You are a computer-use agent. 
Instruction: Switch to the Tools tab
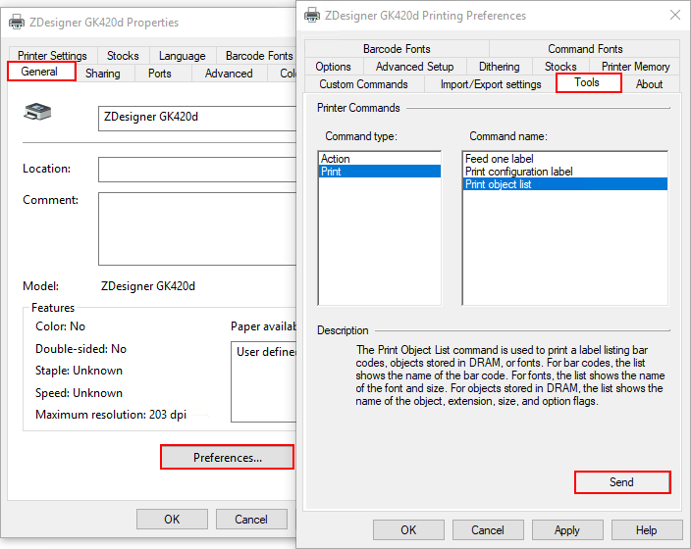pyautogui.click(x=588, y=83)
